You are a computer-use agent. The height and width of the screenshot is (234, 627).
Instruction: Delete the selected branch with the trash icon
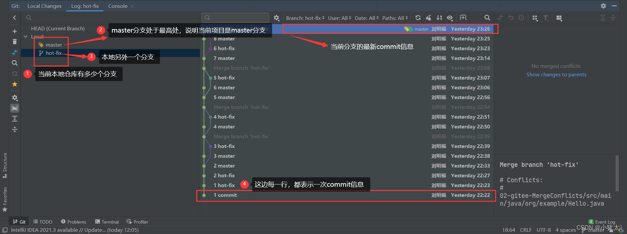(x=14, y=42)
